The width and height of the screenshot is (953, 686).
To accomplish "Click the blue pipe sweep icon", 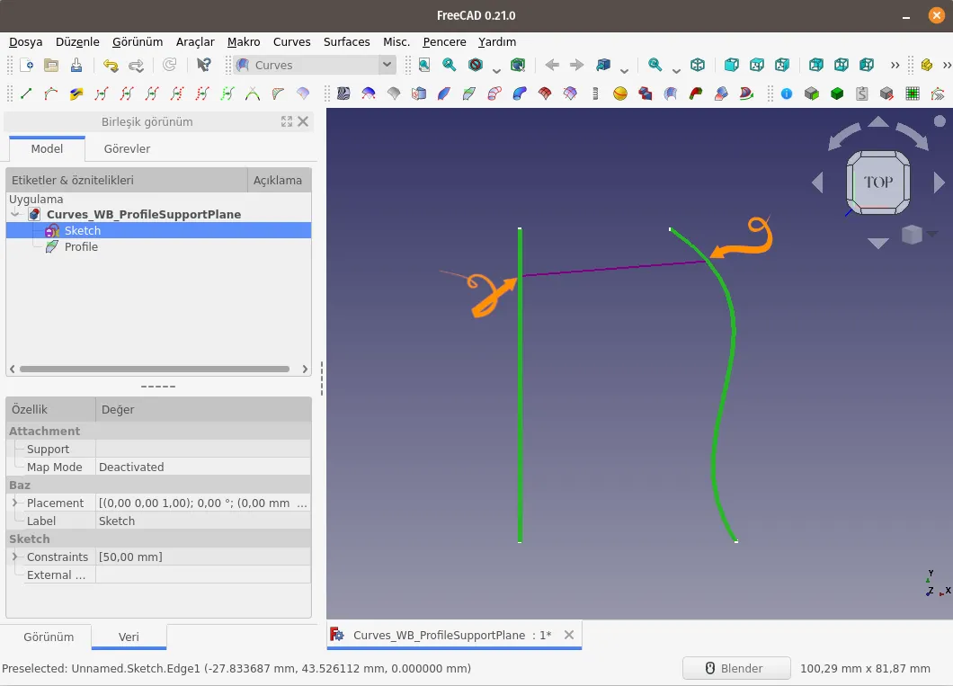I will [x=520, y=94].
